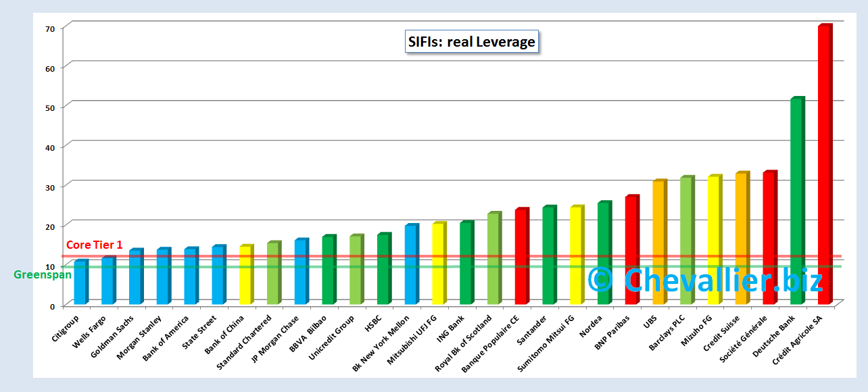Select the red Banque Populaire CE bar
Screen dimensions: 868x392
[x=522, y=256]
